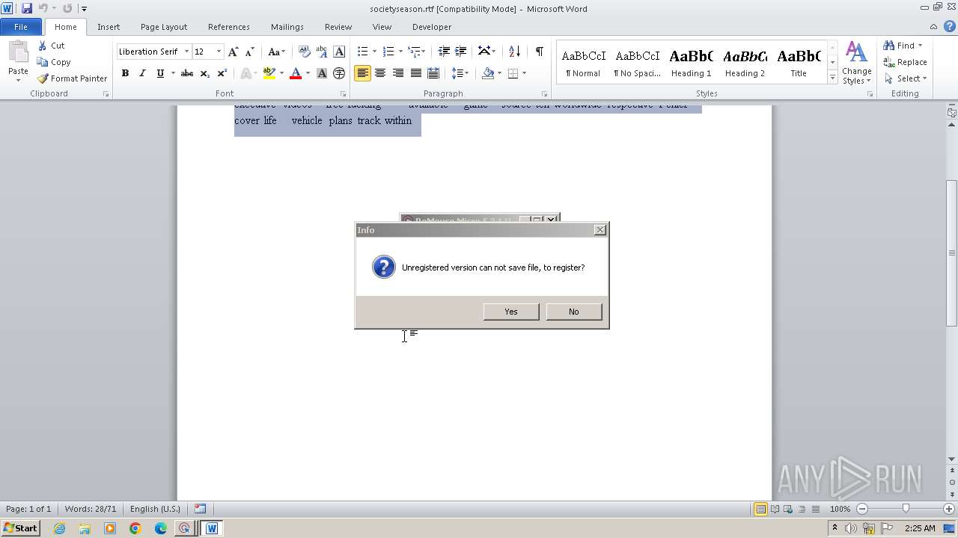Open Change Styles dropdown

point(856,64)
